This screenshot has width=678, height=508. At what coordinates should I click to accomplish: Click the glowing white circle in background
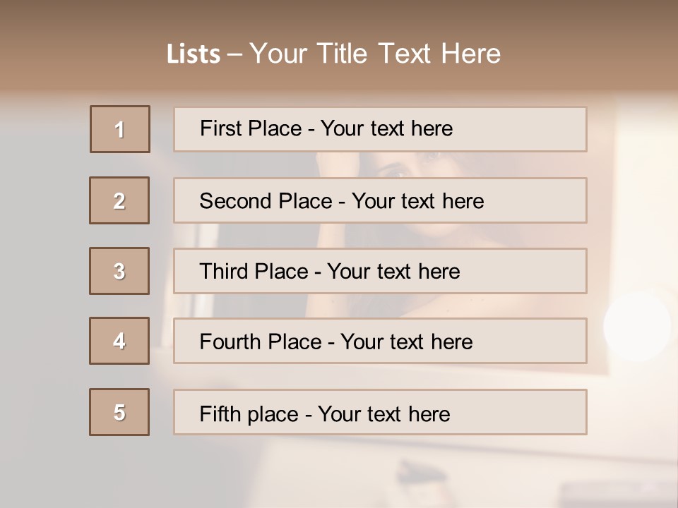click(637, 326)
